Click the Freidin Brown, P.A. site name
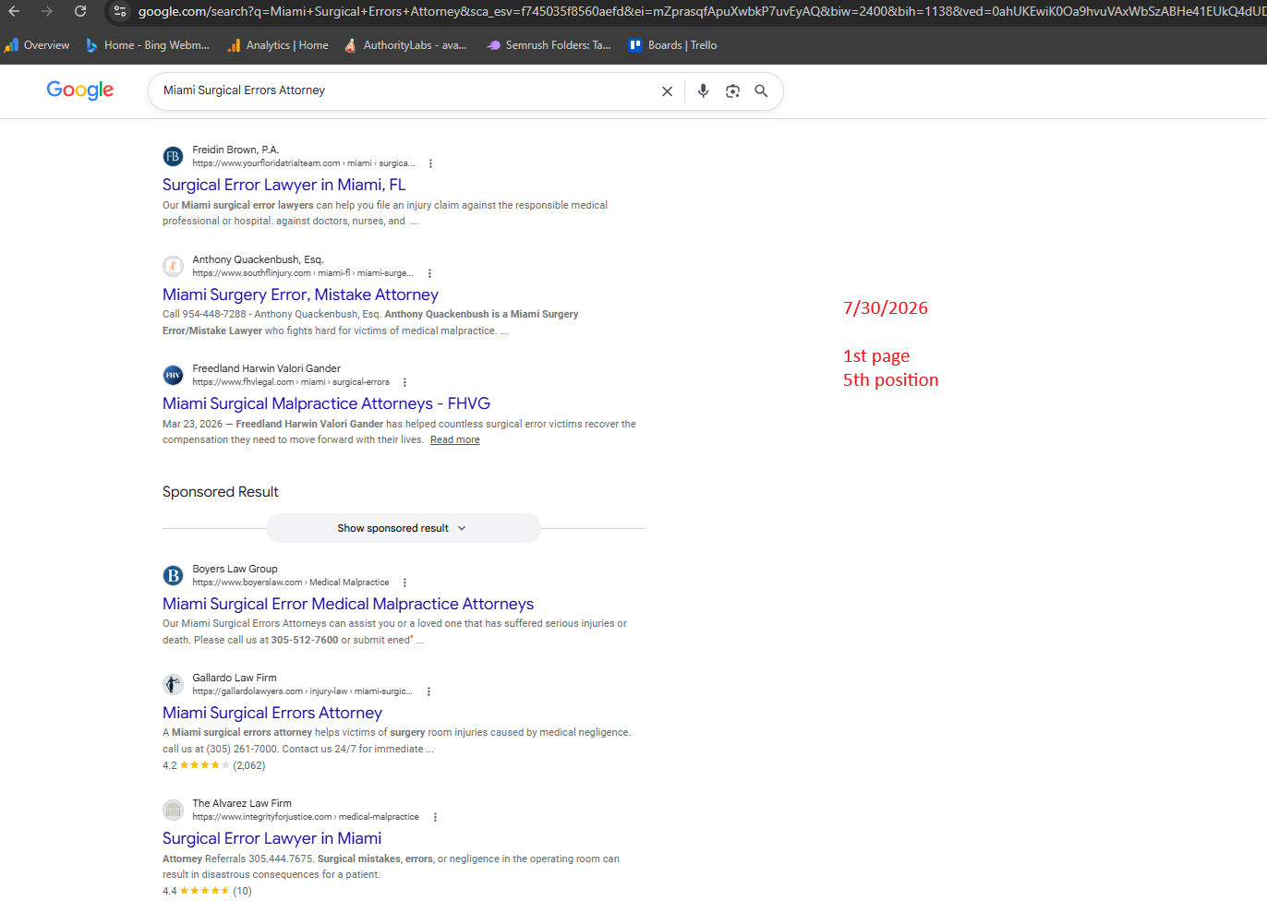The height and width of the screenshot is (901, 1267). point(235,150)
